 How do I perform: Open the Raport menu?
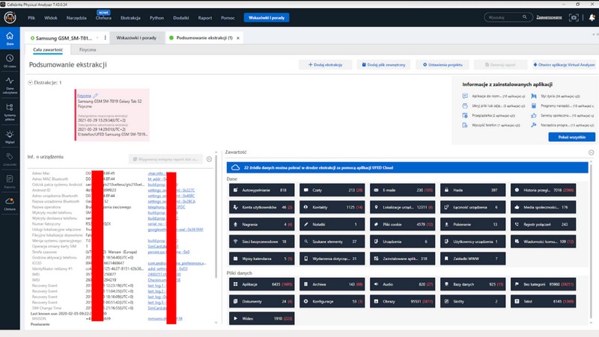click(204, 17)
